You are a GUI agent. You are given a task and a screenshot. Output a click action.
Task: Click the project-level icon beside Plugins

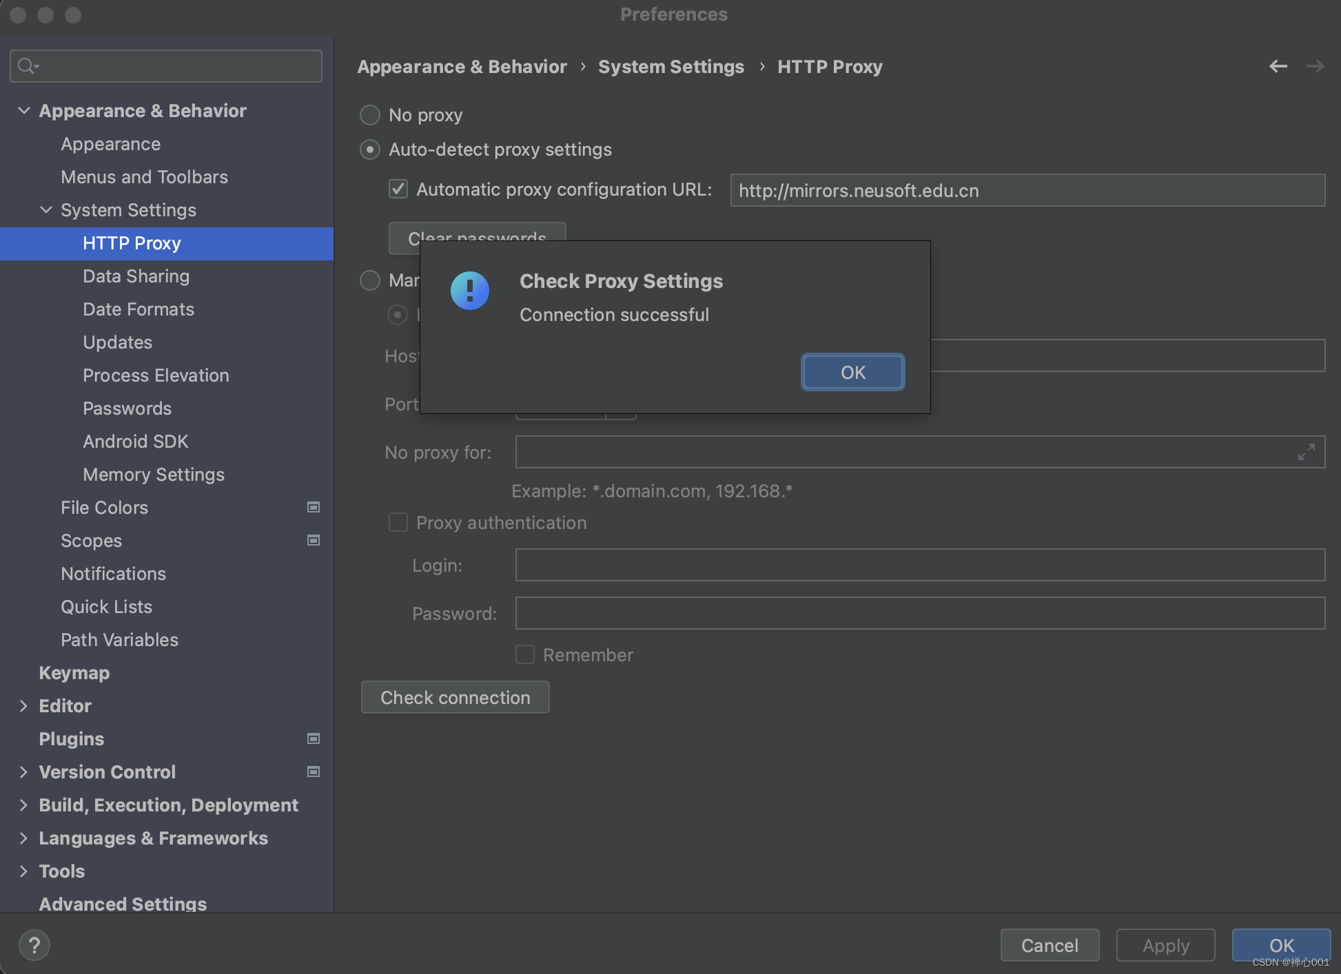314,739
